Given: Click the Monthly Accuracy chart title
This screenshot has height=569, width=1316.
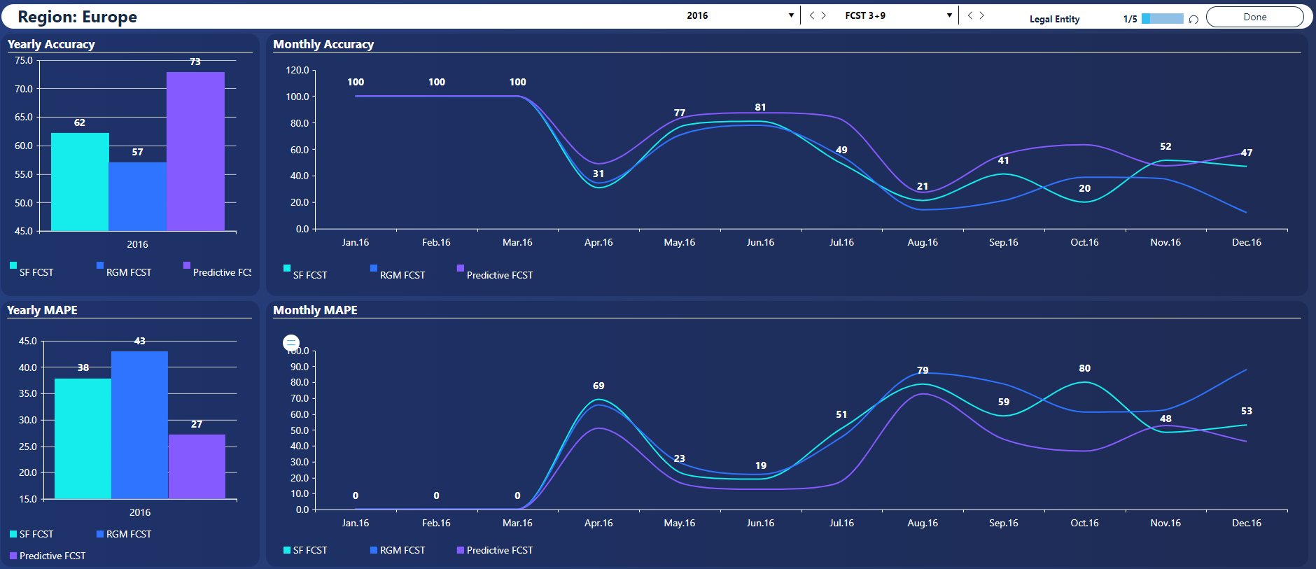Looking at the screenshot, I should point(323,44).
